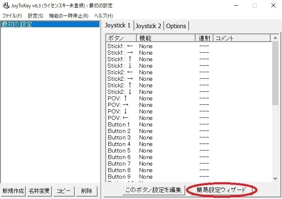282x199 pixels.
Task: Select the Button 3 row
Action: [189, 137]
